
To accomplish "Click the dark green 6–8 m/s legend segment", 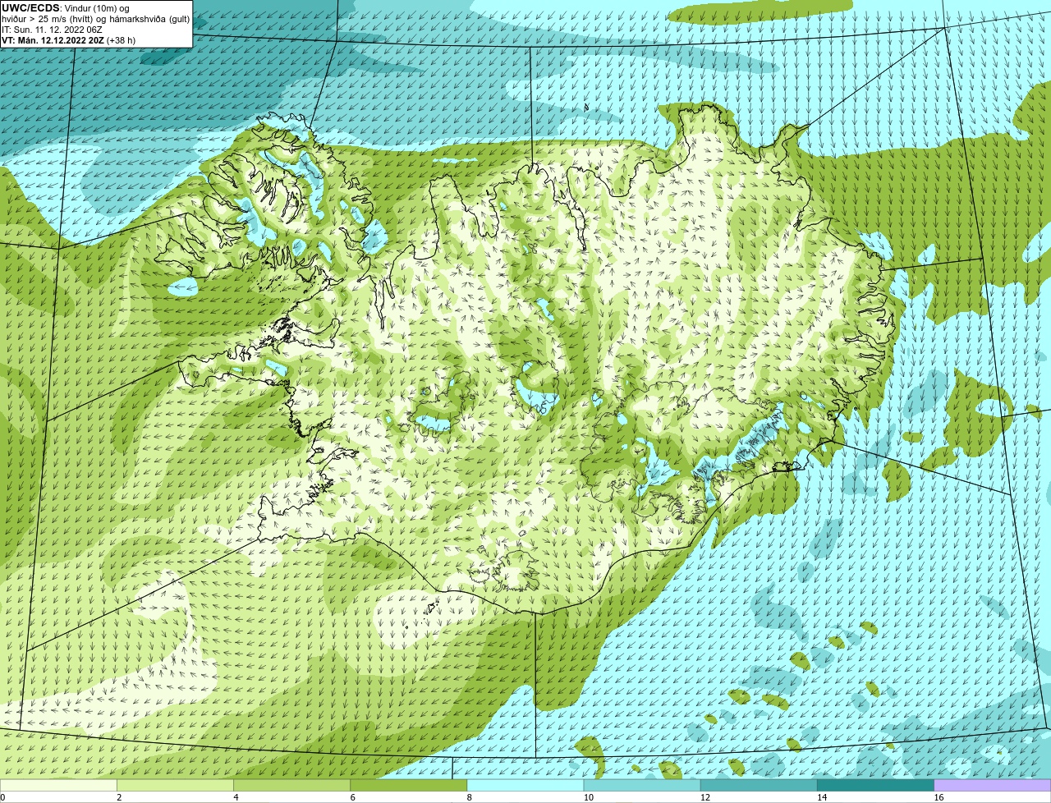I will point(408,786).
